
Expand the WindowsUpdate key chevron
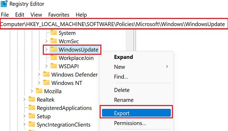pyautogui.click(x=46, y=50)
